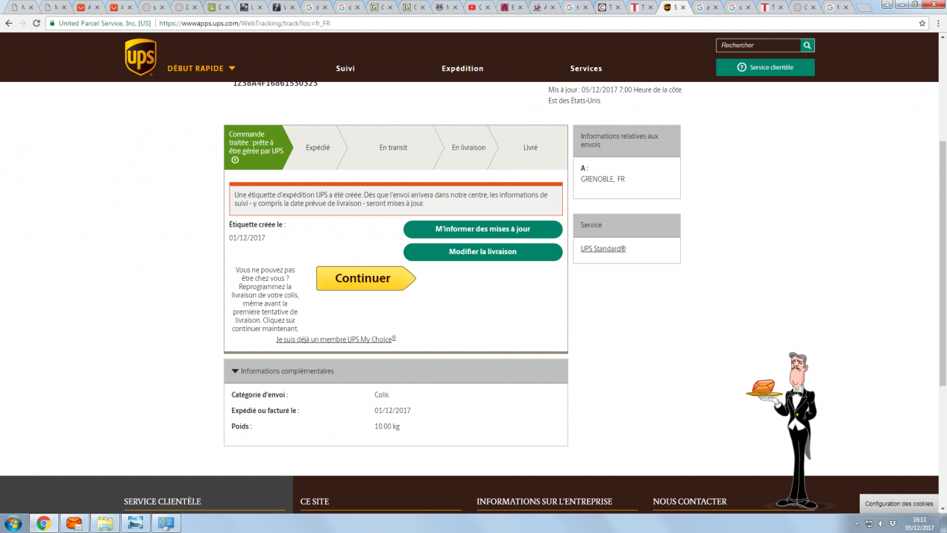Select the active UPS browser tab
Image resolution: width=947 pixels, height=533 pixels.
pyautogui.click(x=674, y=7)
